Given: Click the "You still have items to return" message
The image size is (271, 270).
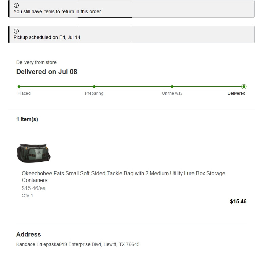Looking at the screenshot, I should point(58,12).
